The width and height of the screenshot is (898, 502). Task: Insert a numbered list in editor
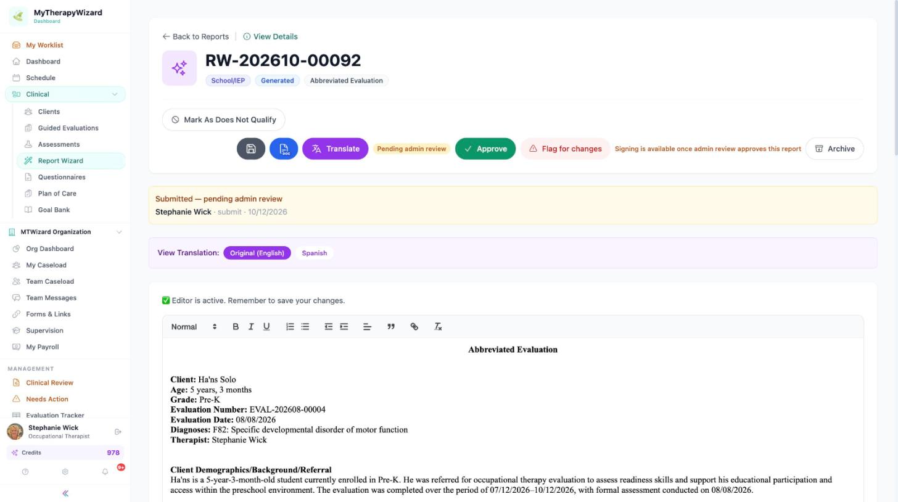(290, 327)
